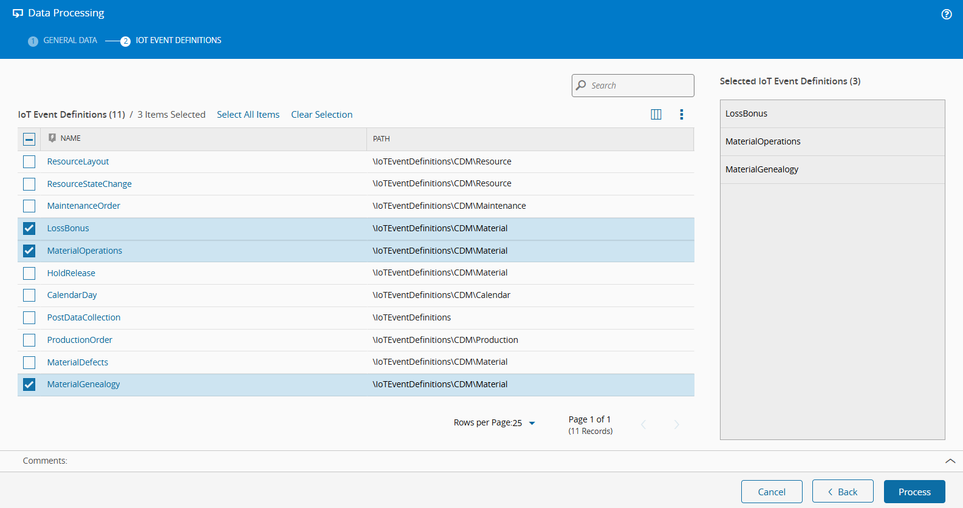Uncheck the LossBonus row checkbox
The width and height of the screenshot is (963, 508).
(x=29, y=229)
